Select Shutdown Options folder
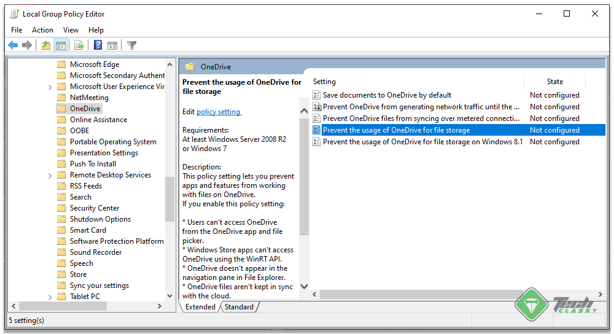This screenshot has height=334, width=614. (x=100, y=219)
